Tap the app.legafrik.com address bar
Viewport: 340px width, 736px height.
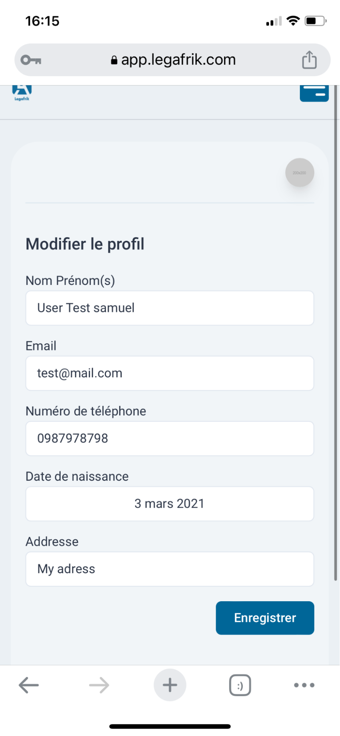tap(173, 60)
